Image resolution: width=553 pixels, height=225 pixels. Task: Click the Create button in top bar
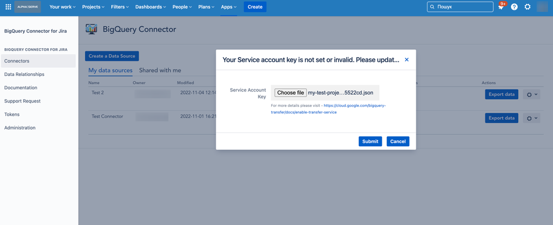[x=255, y=7]
